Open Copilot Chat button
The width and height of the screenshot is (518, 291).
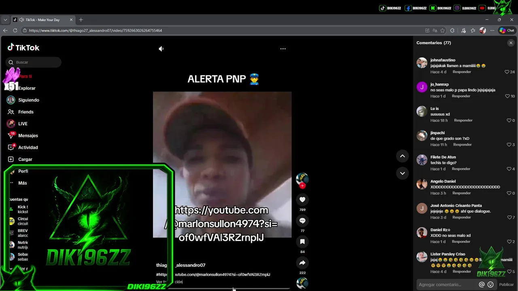pos(507,30)
